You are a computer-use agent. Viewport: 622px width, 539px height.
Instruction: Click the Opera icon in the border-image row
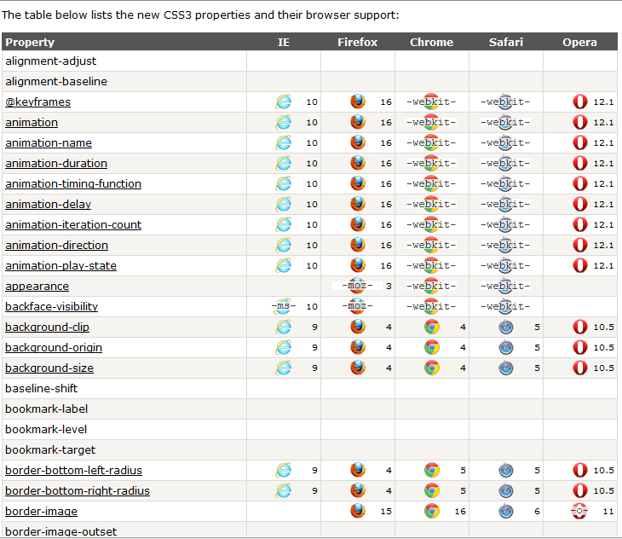[x=579, y=511]
